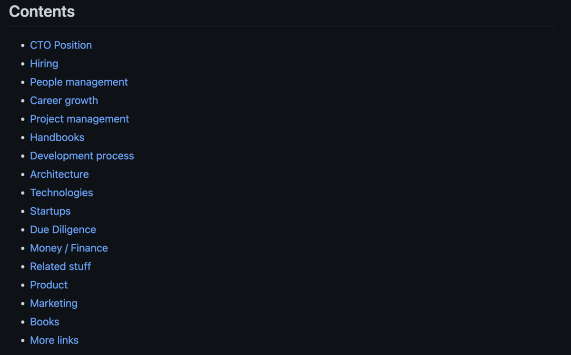571x355 pixels.
Task: Open the Technologies section link
Action: click(x=61, y=192)
